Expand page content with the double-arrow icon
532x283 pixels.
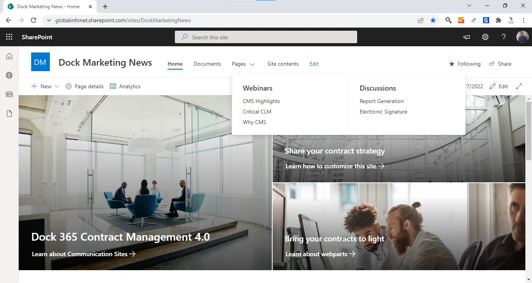[519, 86]
